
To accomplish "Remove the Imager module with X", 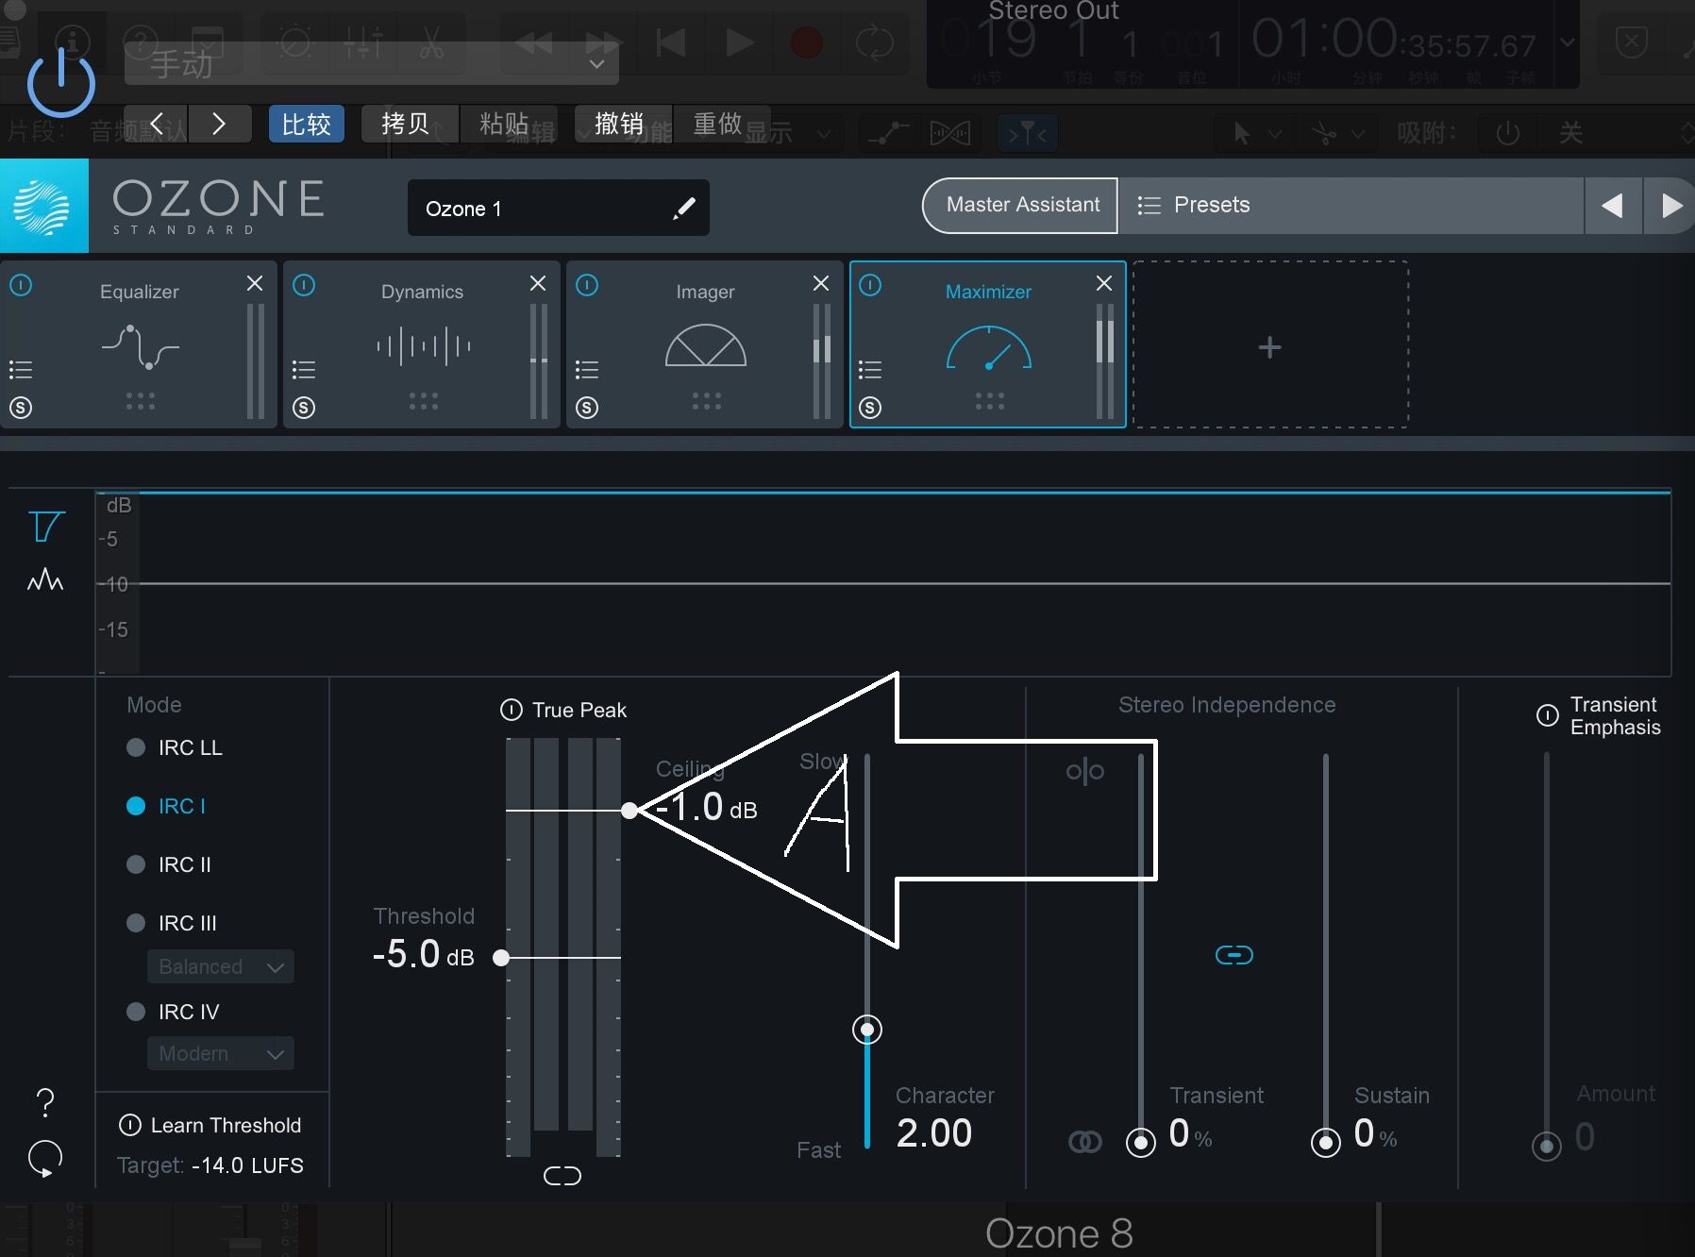I will tap(821, 283).
